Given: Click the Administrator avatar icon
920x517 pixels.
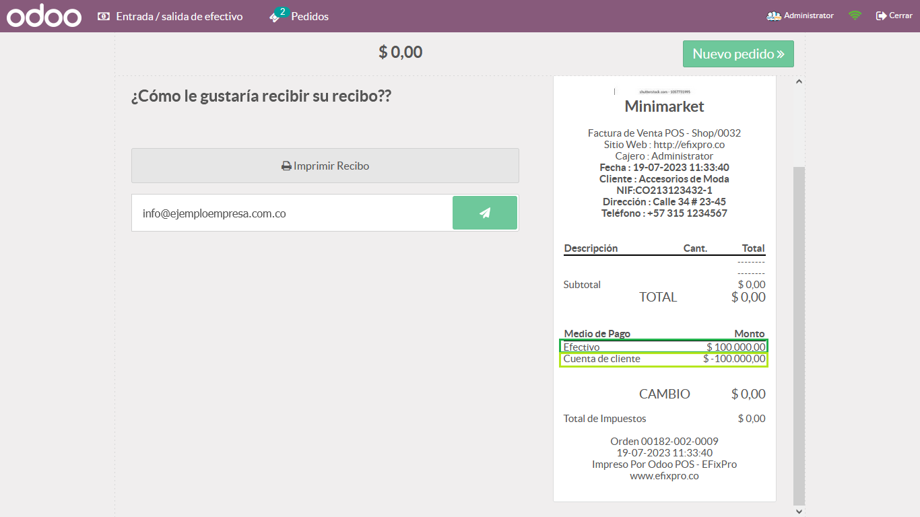Looking at the screenshot, I should [774, 15].
